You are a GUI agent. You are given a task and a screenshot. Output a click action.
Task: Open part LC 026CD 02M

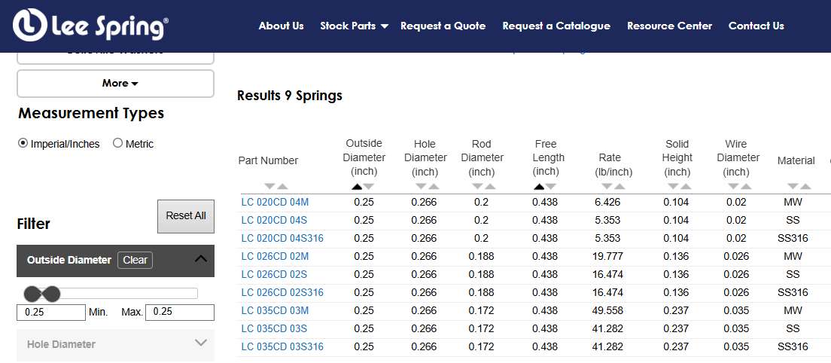pyautogui.click(x=275, y=257)
